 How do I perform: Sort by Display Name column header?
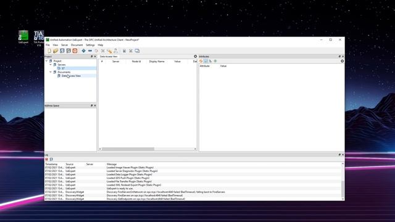[157, 62]
